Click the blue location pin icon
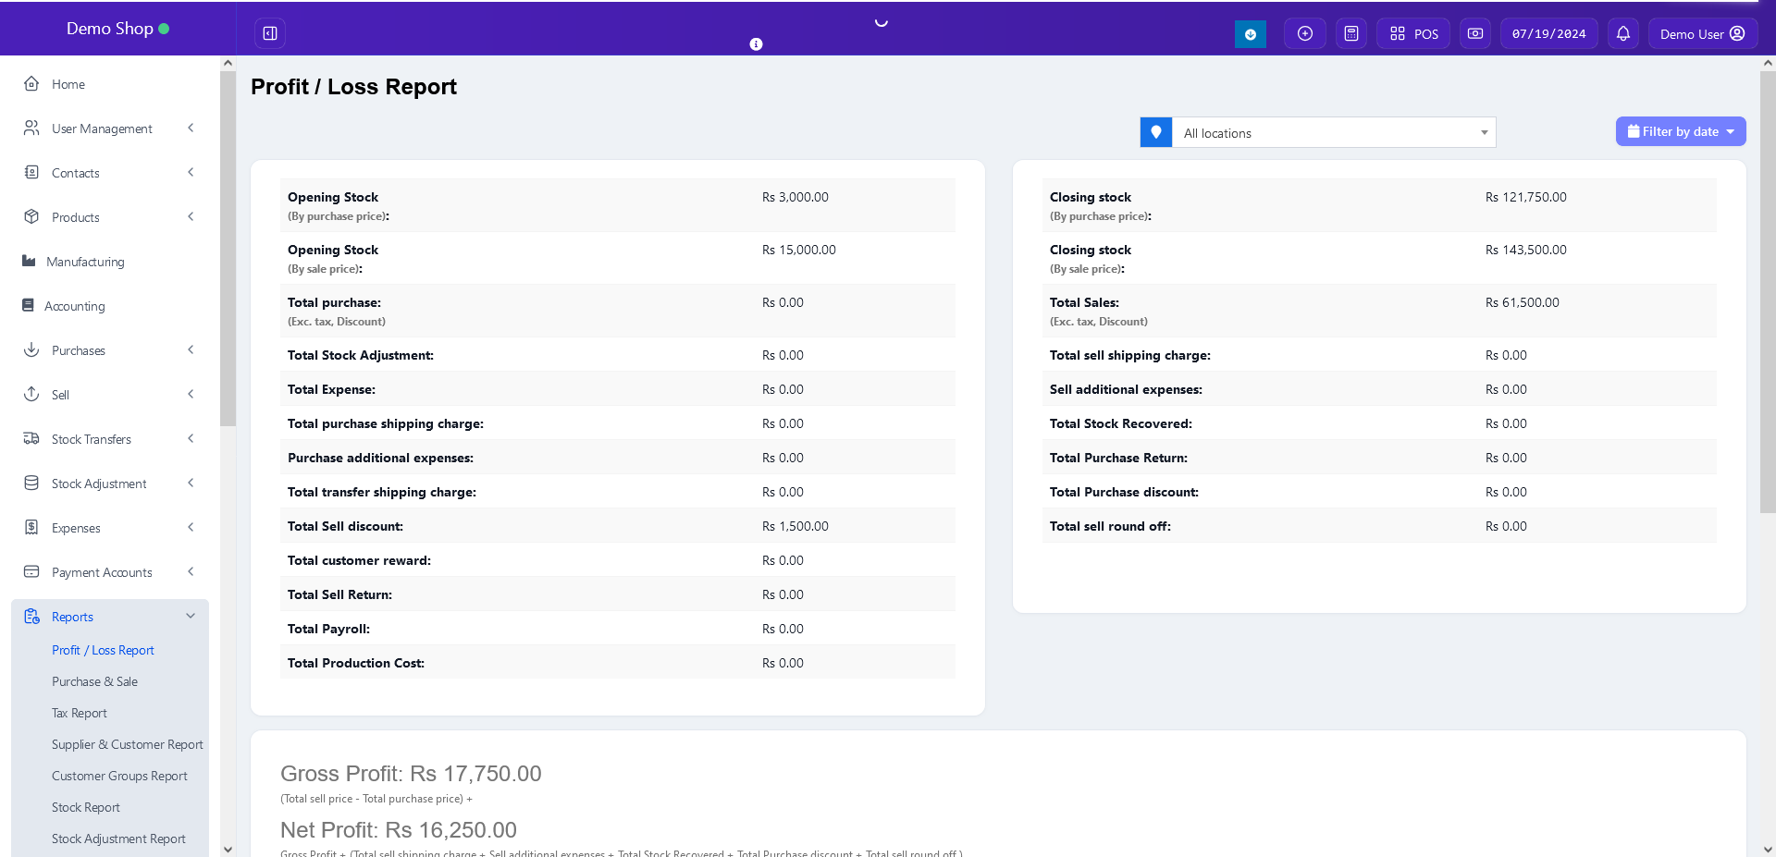The image size is (1776, 857). click(1155, 132)
